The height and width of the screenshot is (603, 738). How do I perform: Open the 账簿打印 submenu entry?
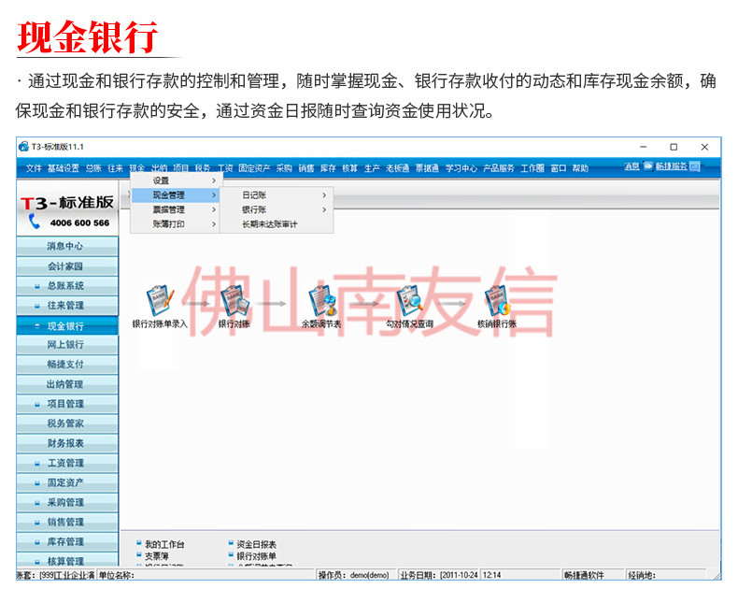pyautogui.click(x=175, y=224)
